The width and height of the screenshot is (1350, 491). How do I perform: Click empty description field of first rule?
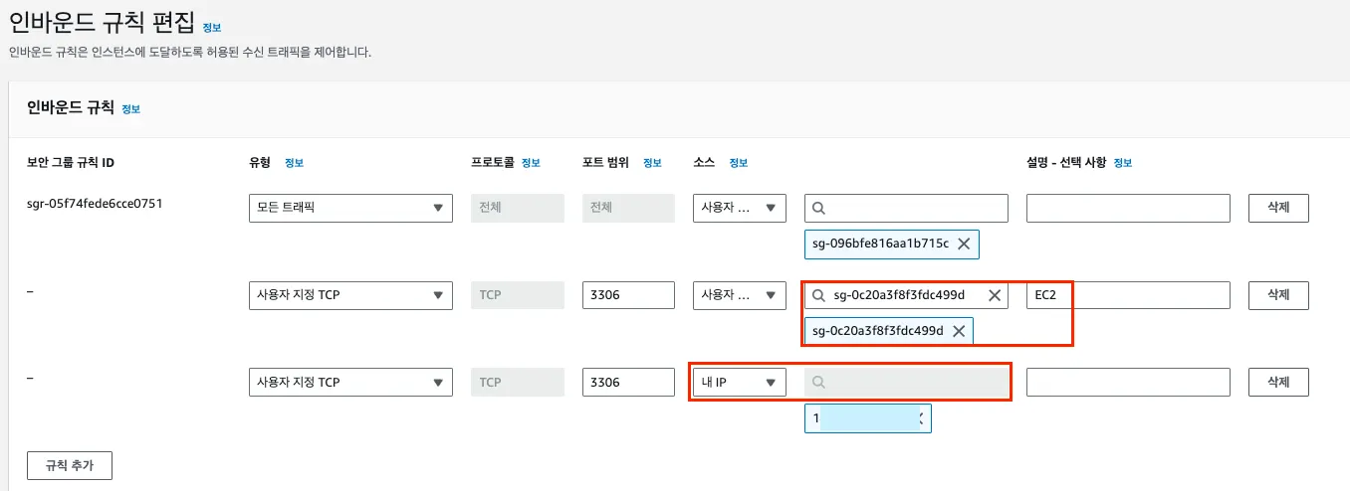[x=1128, y=208]
